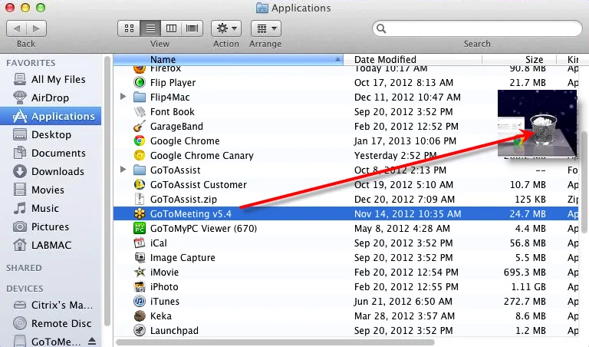This screenshot has height=347, width=589.
Task: Select the GarageBand guitar icon
Action: (x=140, y=127)
